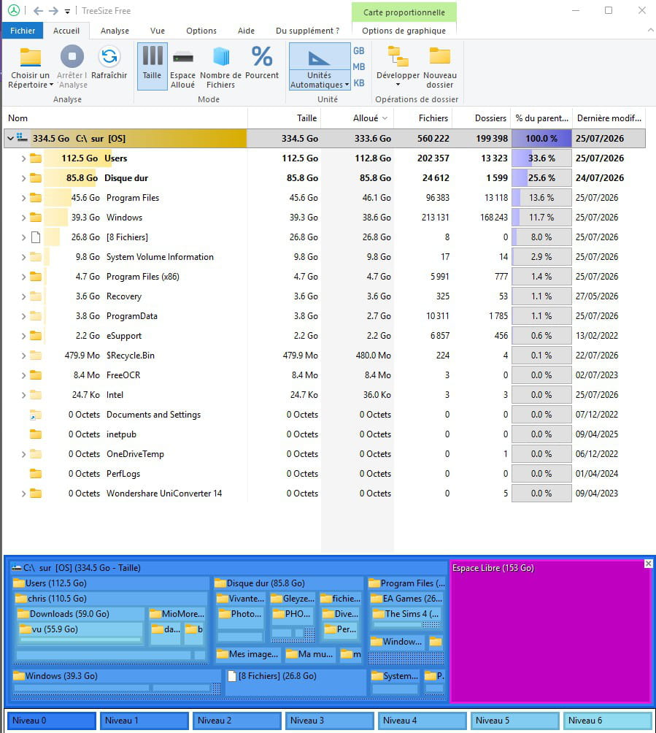Set the size unit to MB
This screenshot has width=656, height=733.
pos(359,67)
